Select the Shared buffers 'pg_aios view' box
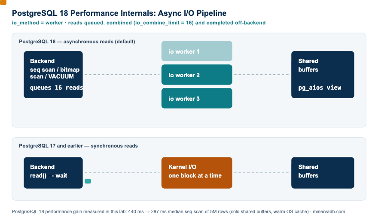Viewport: 378px width, 220px height. coord(323,75)
